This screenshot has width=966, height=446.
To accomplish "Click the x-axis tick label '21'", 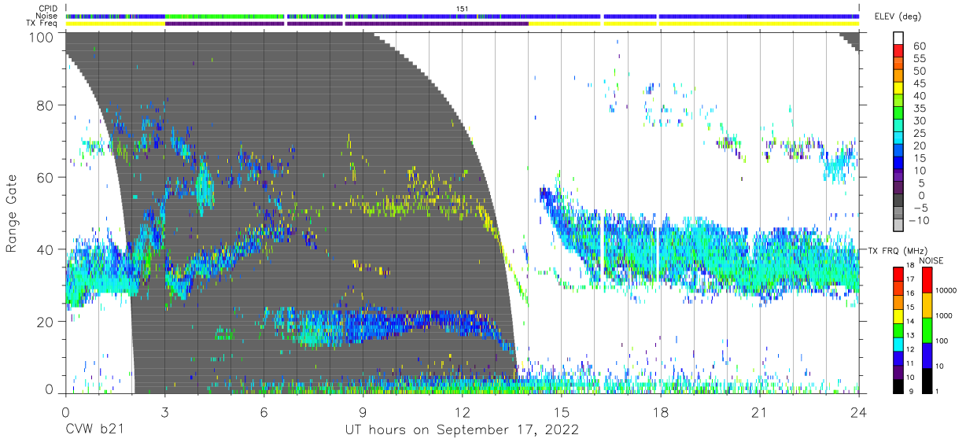I will (x=759, y=412).
